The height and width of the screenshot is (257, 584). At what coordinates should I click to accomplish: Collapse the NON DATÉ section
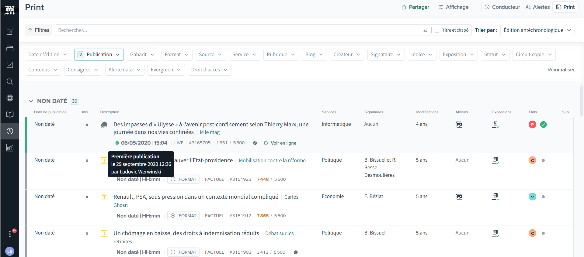(x=31, y=101)
